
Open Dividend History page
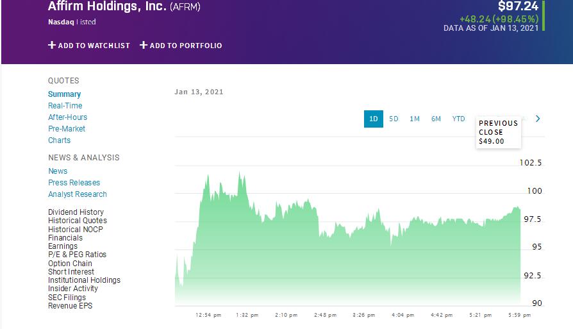click(x=76, y=212)
